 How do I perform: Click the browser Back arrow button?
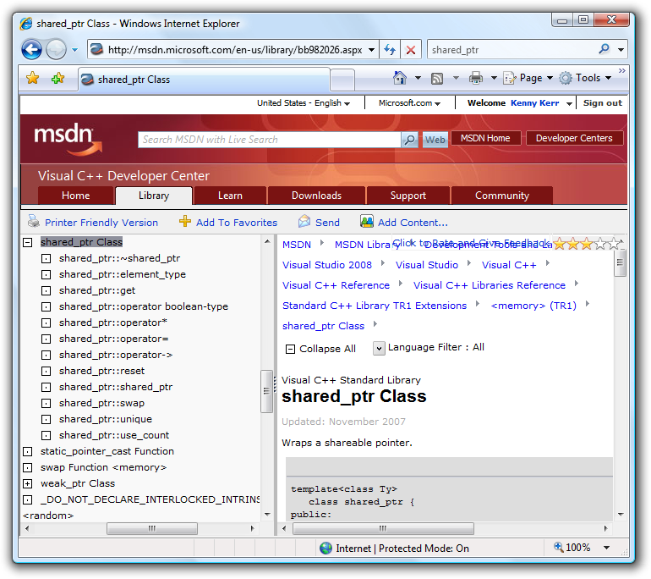pos(31,50)
